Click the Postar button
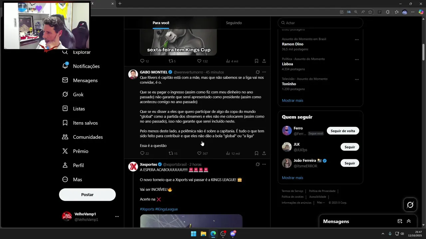This screenshot has width=426, height=239. tap(87, 195)
